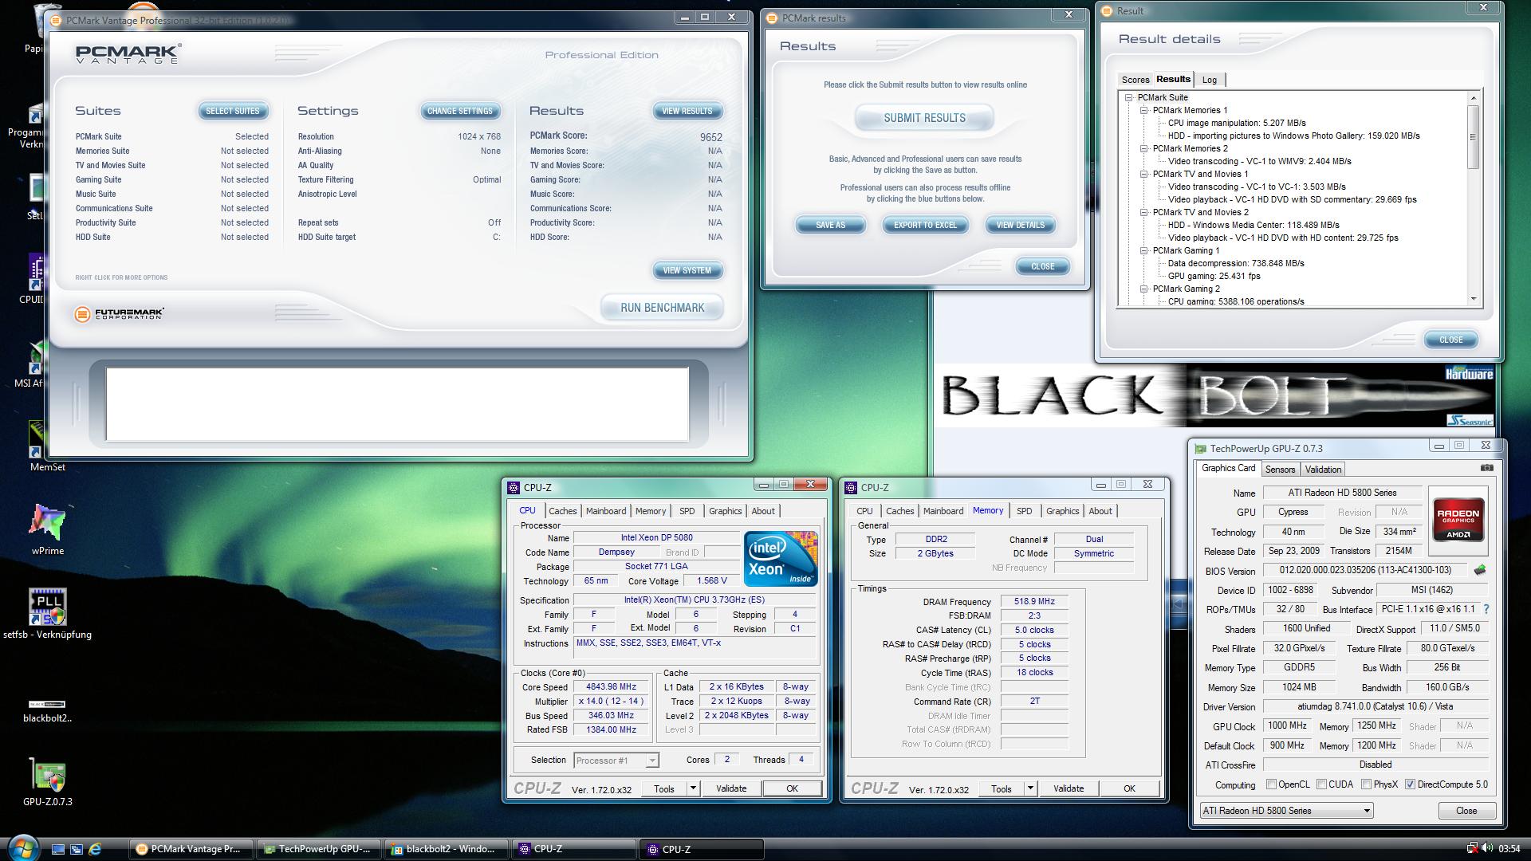Collapse the PCMark Gaming 2 node
Image resolution: width=1531 pixels, height=861 pixels.
pyautogui.click(x=1143, y=289)
